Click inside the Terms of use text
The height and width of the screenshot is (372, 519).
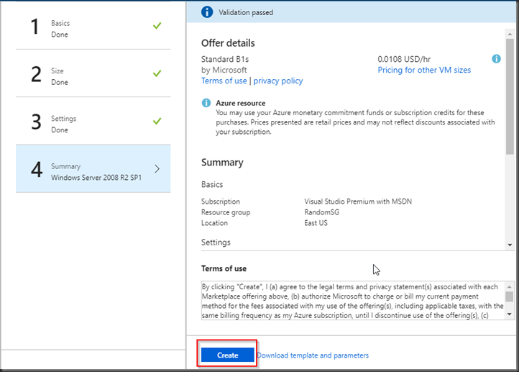point(352,299)
